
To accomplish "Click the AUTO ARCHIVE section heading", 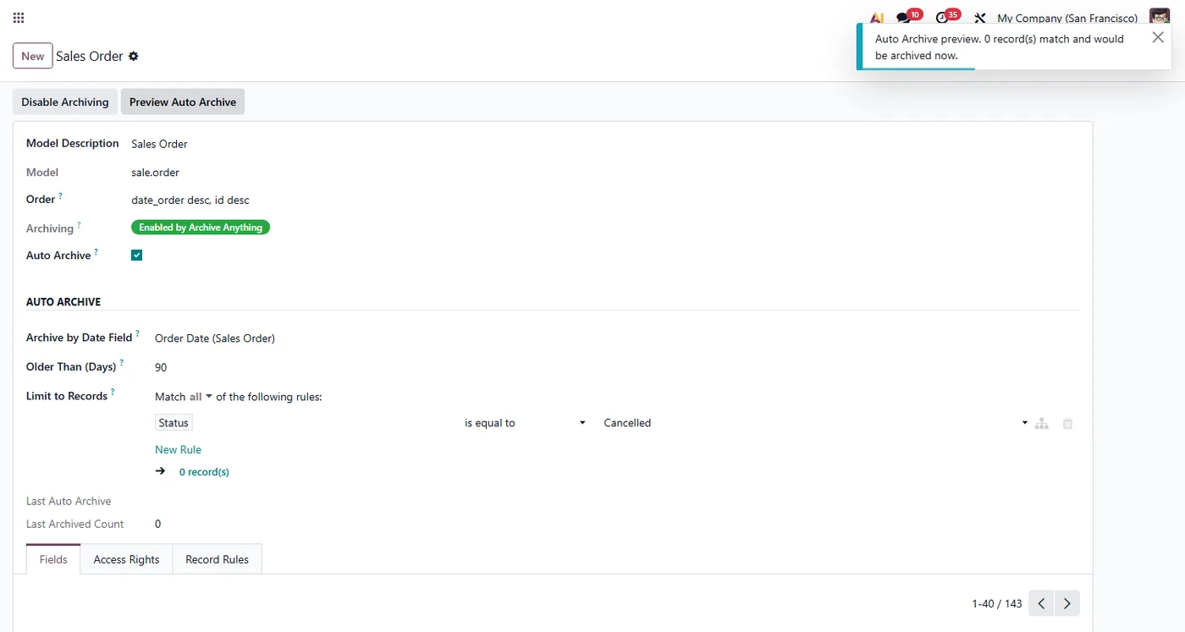I will [x=63, y=302].
